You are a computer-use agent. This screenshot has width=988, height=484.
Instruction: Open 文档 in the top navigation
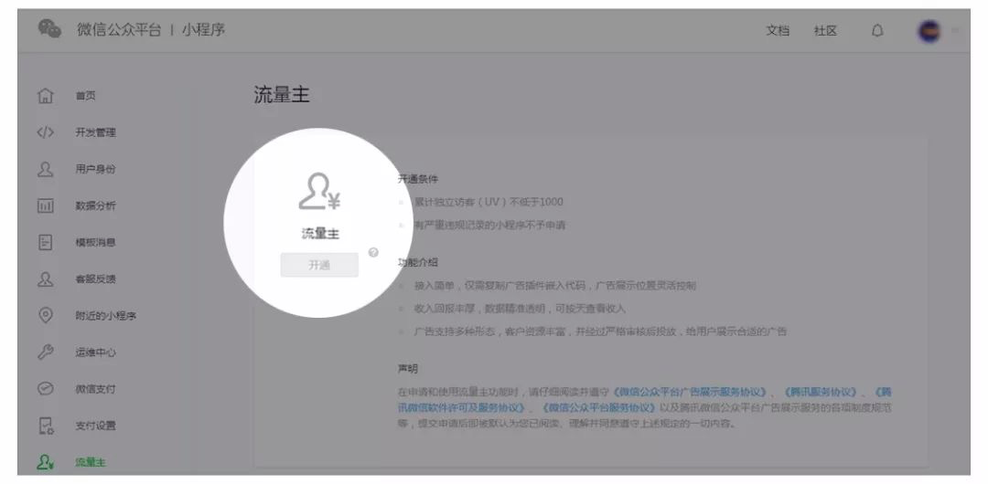778,30
